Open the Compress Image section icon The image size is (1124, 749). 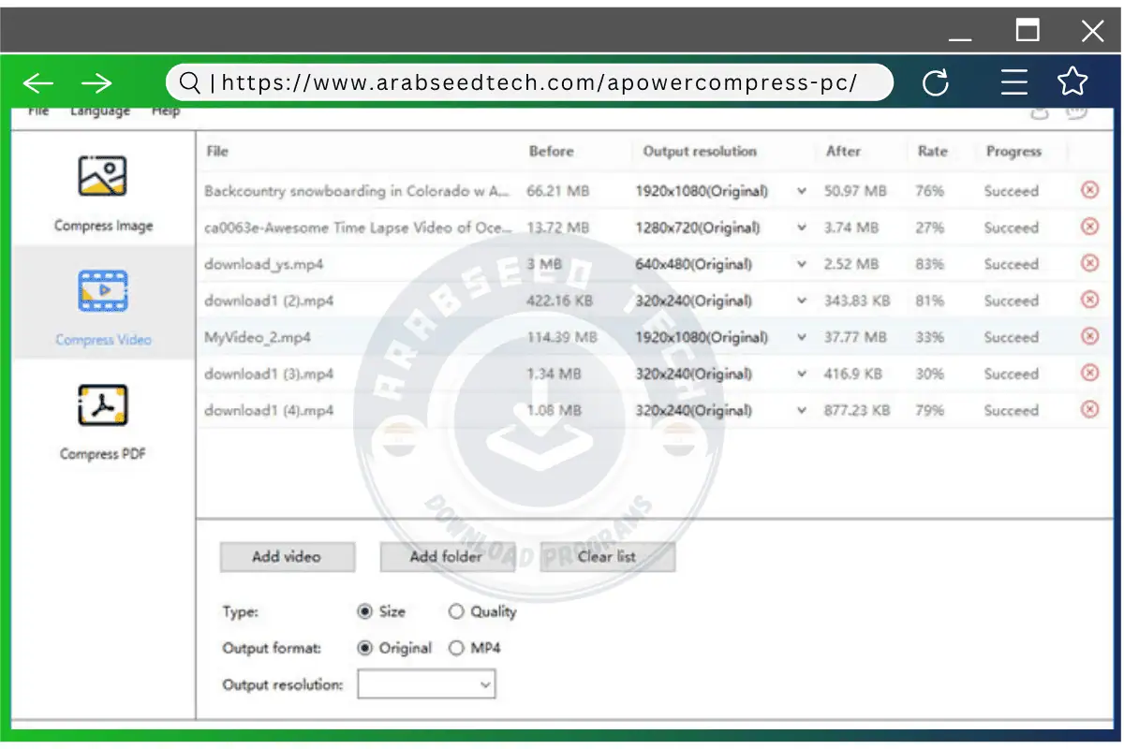click(x=103, y=176)
